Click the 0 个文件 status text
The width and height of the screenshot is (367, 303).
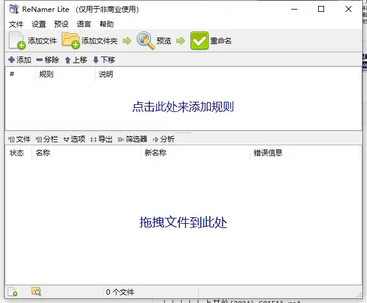pyautogui.click(x=120, y=292)
